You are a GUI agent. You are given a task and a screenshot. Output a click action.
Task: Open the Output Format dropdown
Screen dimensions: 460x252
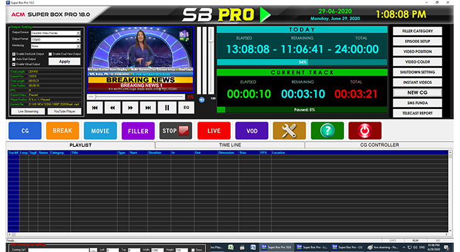(x=55, y=40)
